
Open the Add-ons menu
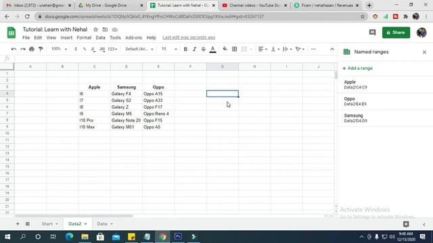(133, 38)
